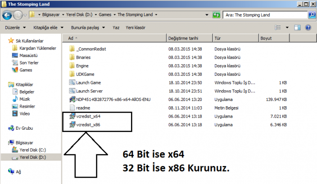Focus the Ara: The Stomping Land search box
The image size is (317, 184).
(x=265, y=15)
